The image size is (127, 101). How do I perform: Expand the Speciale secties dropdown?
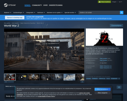click(x=70, y=12)
